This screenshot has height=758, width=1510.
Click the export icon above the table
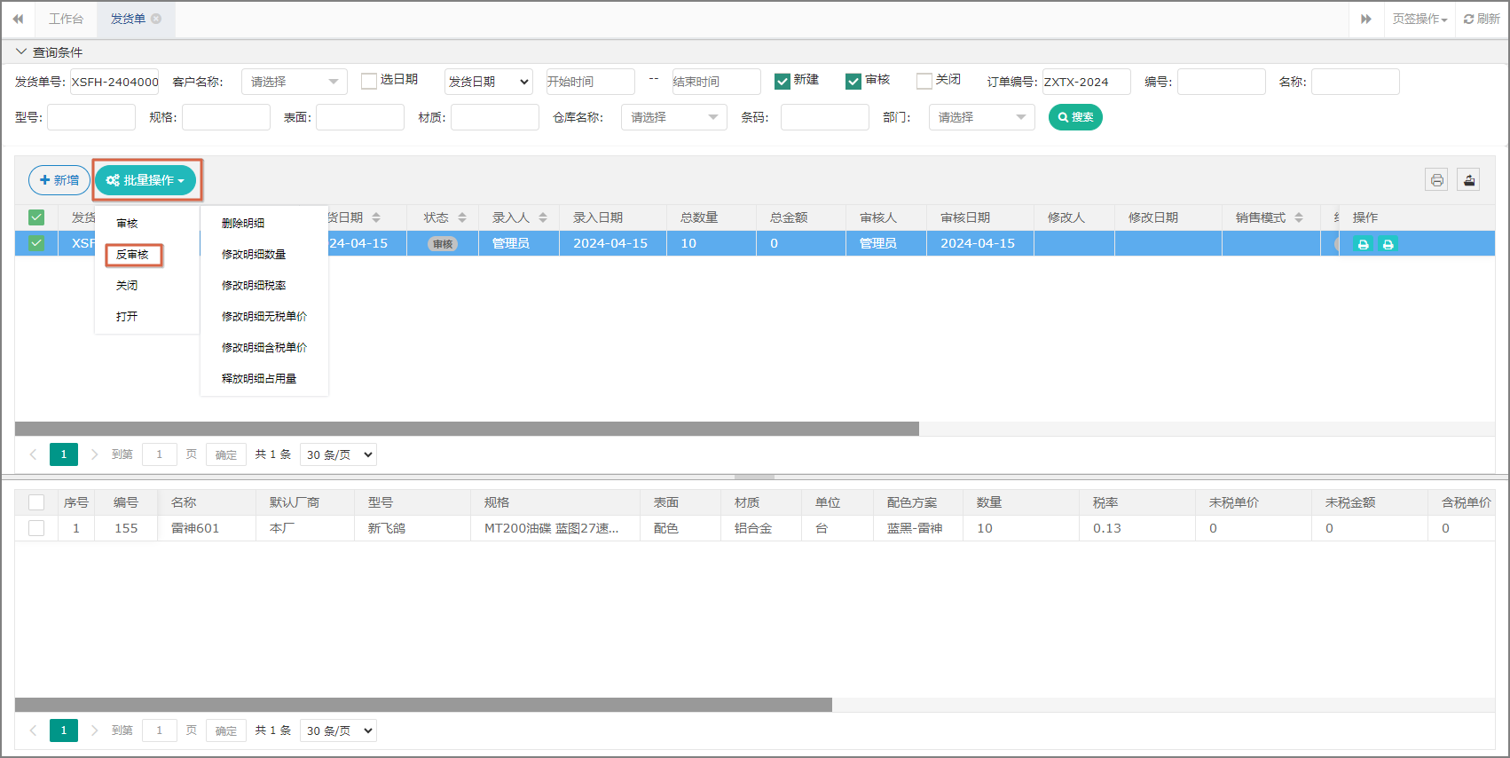click(1468, 180)
